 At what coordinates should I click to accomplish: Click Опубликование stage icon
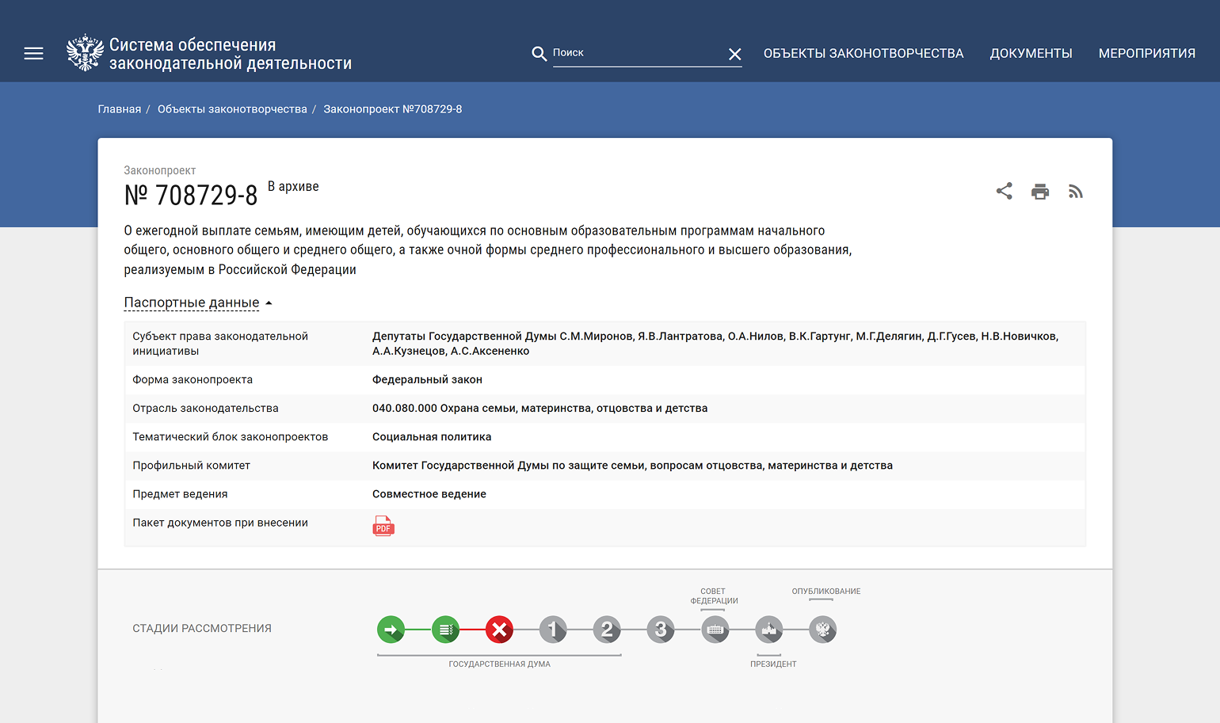(x=822, y=630)
